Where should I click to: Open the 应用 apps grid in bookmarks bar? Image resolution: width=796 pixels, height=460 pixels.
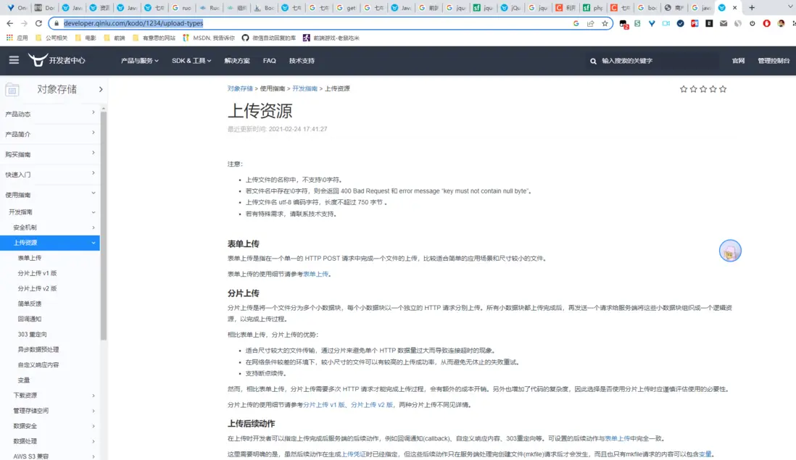(17, 38)
